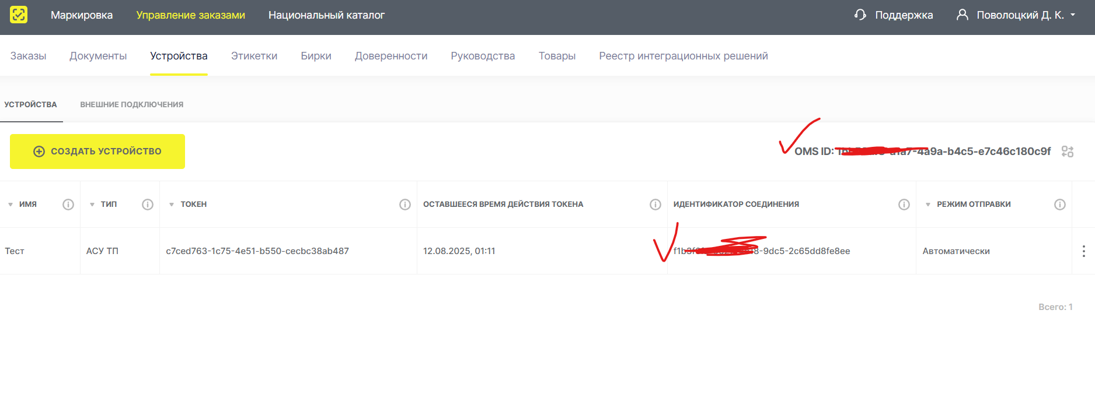The height and width of the screenshot is (398, 1095).
Task: Click info icon for оставшееся время действия токена
Action: point(655,205)
